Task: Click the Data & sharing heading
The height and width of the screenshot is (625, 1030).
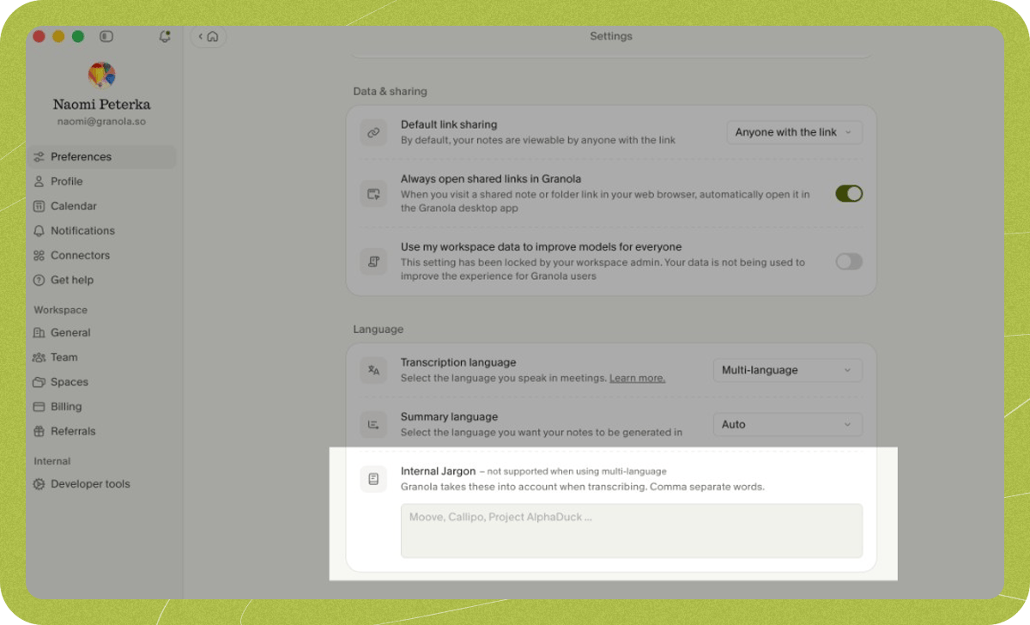Action: point(390,91)
